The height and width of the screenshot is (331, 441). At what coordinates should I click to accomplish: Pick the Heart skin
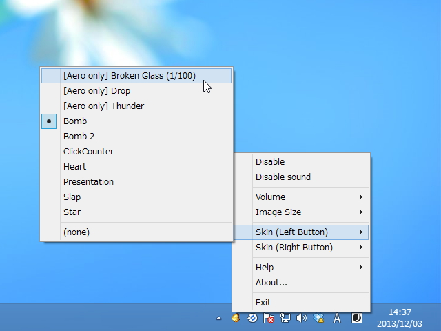click(x=136, y=167)
